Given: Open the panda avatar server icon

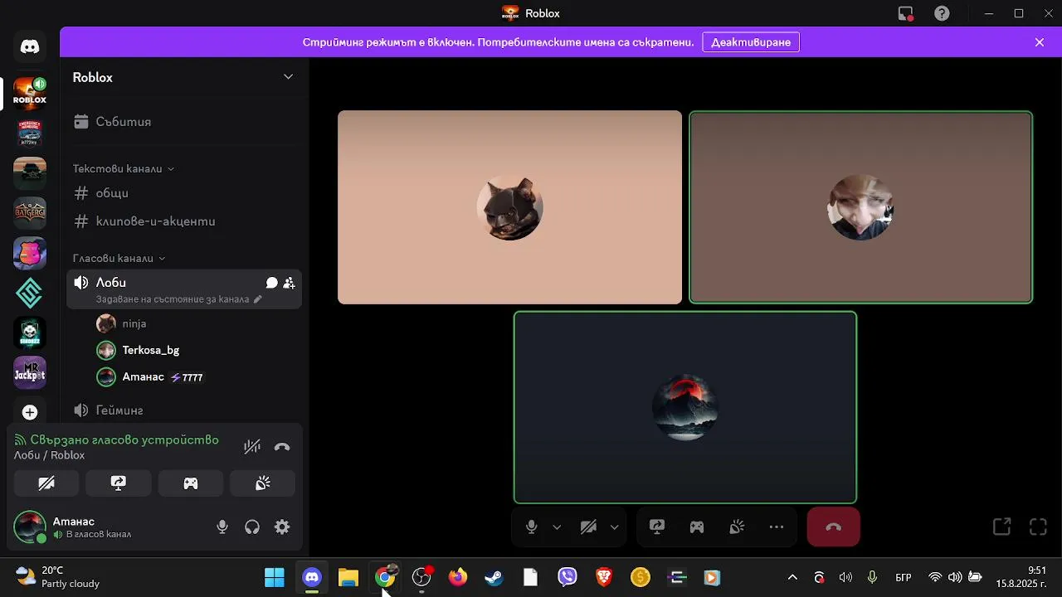Looking at the screenshot, I should [30, 332].
